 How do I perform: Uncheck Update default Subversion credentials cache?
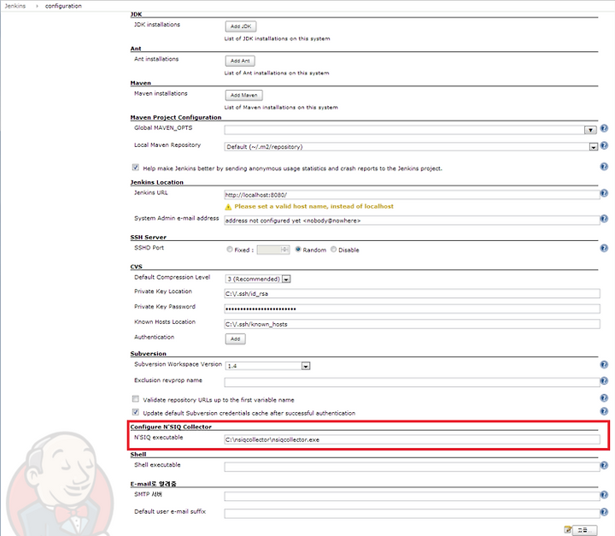pos(136,412)
